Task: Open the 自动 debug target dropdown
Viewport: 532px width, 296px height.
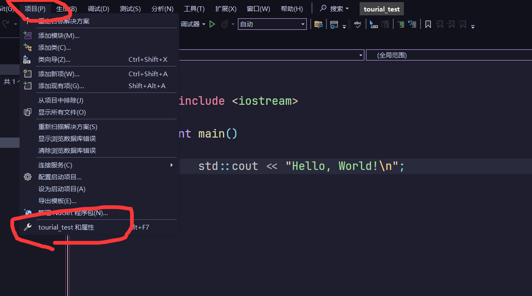Action: pyautogui.click(x=272, y=24)
